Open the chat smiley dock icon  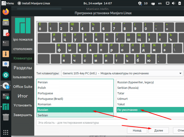tap(6, 64)
